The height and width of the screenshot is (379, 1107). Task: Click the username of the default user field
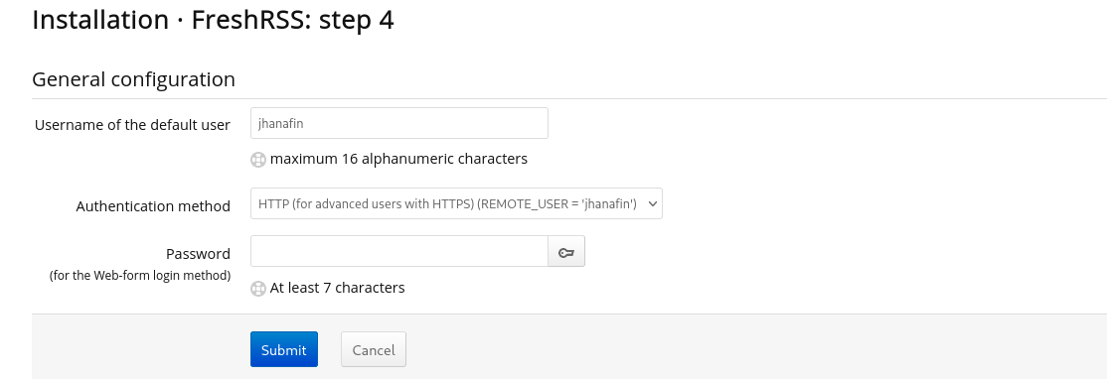[398, 123]
